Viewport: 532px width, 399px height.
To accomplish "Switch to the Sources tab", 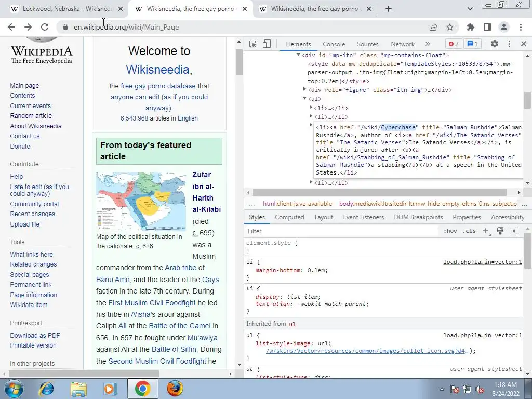I will [367, 44].
